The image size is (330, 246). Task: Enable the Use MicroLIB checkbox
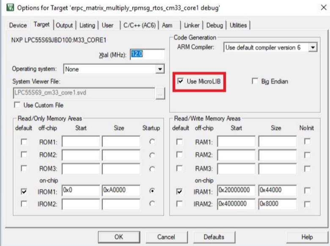181,81
